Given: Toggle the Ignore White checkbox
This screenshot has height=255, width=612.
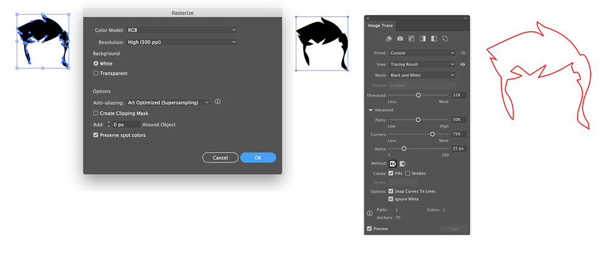Looking at the screenshot, I should [x=391, y=199].
